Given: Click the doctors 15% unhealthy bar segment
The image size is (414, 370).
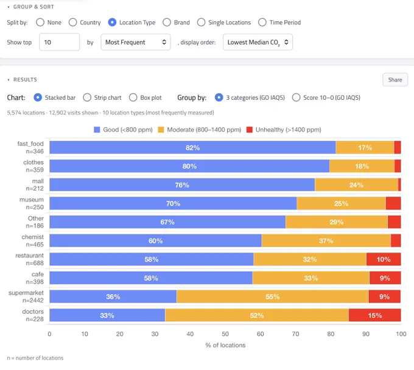Looking at the screenshot, I should coord(374,315).
